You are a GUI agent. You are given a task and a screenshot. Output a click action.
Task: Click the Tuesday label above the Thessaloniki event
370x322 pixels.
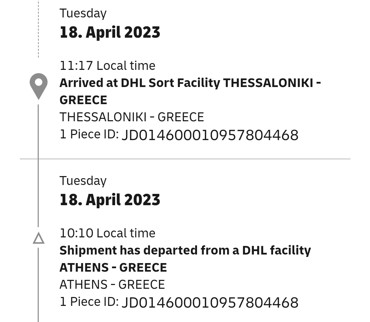[x=83, y=13]
